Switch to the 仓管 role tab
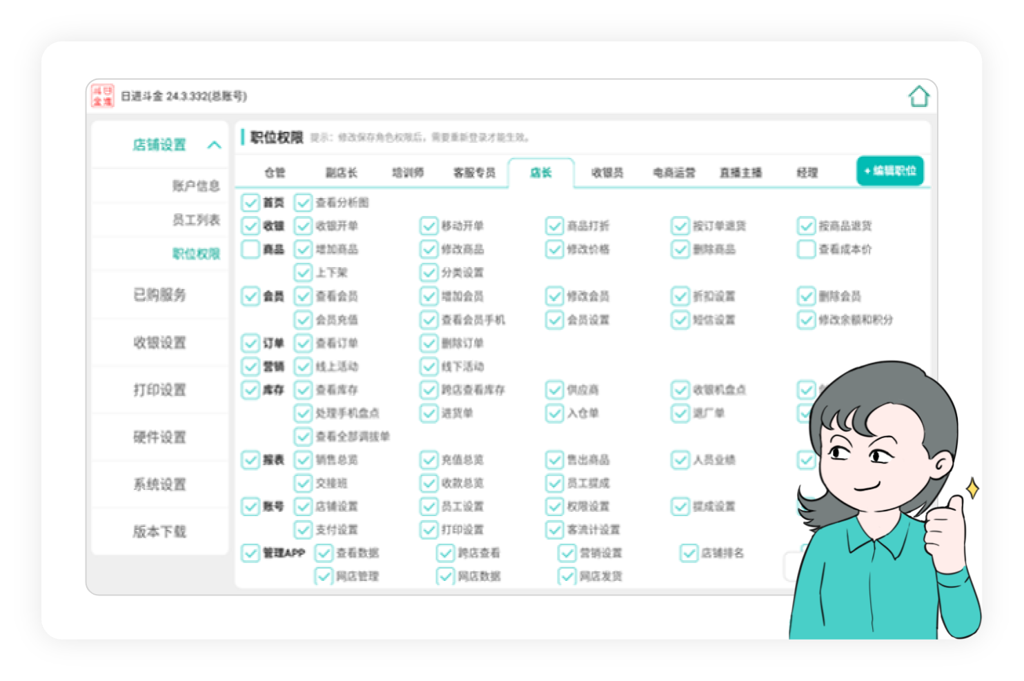Image resolution: width=1024 pixels, height=681 pixels. 275,172
